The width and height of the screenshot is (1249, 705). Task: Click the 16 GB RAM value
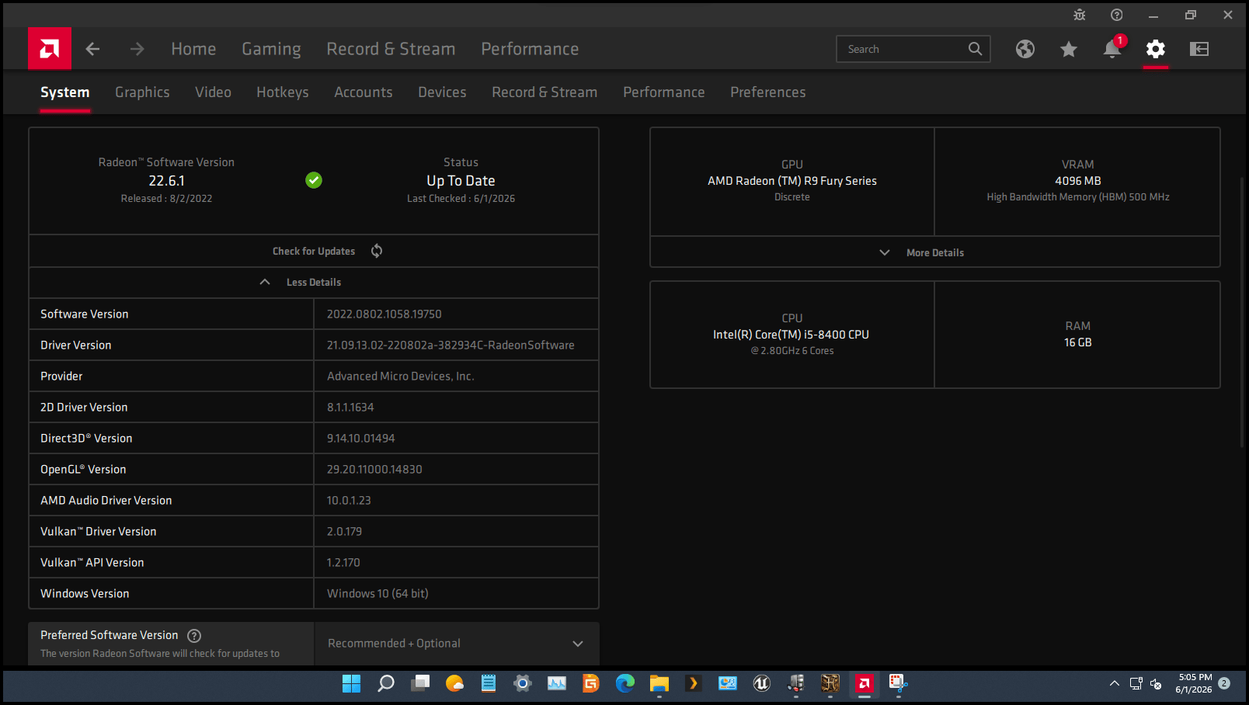tap(1078, 342)
